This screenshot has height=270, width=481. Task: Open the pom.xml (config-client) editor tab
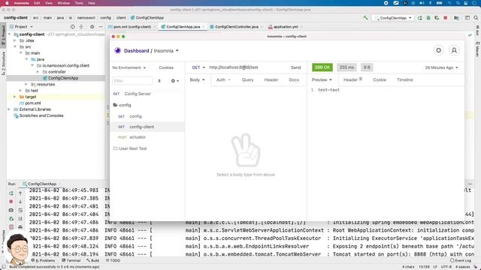[132, 27]
